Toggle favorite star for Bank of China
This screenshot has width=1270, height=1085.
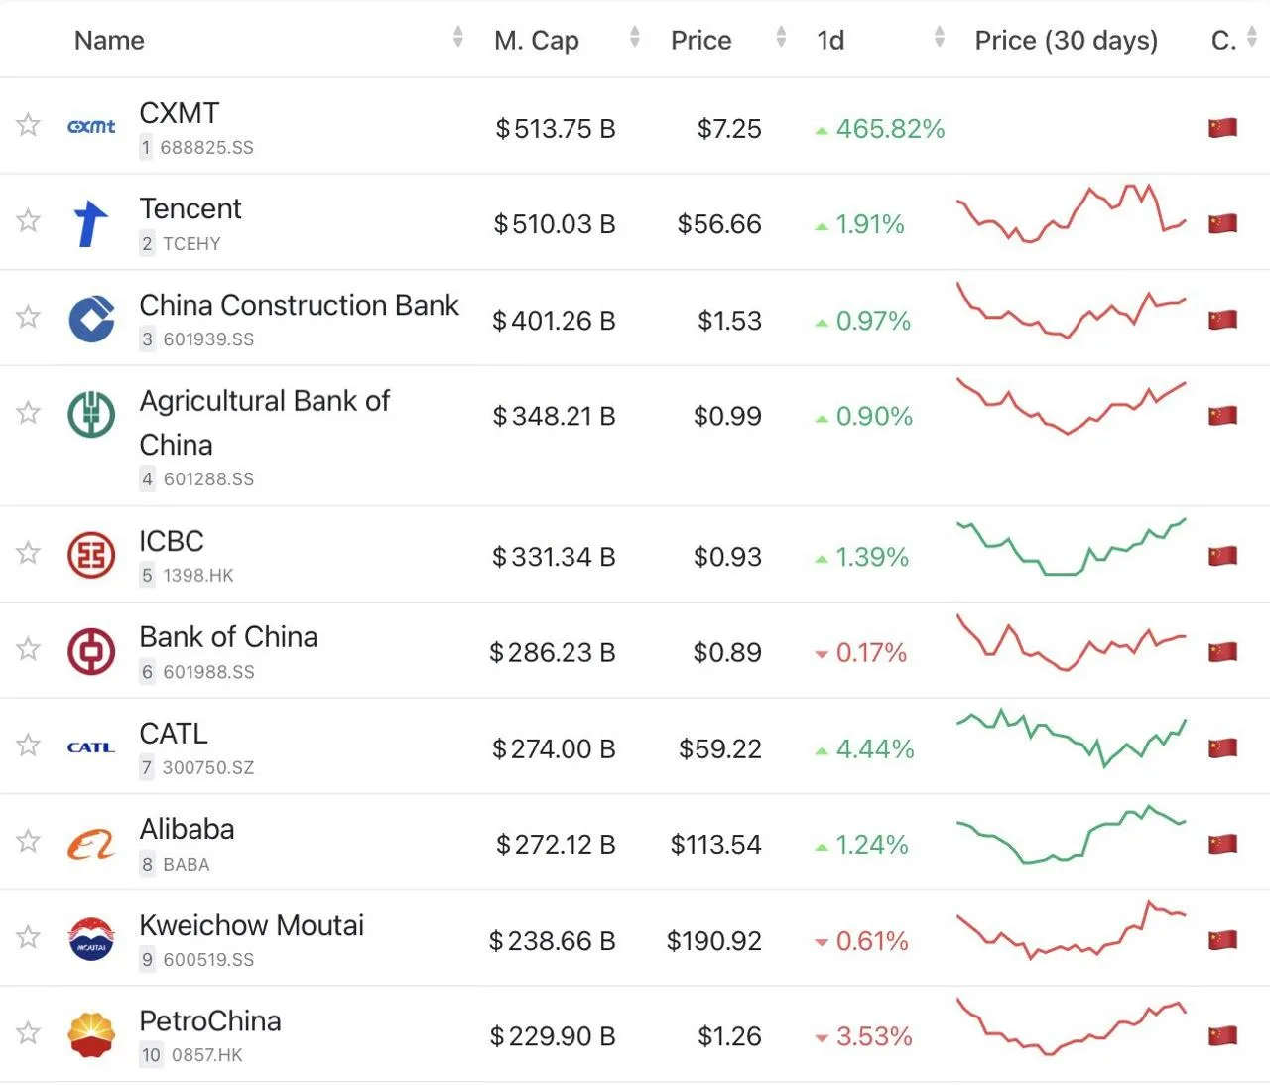(x=28, y=649)
